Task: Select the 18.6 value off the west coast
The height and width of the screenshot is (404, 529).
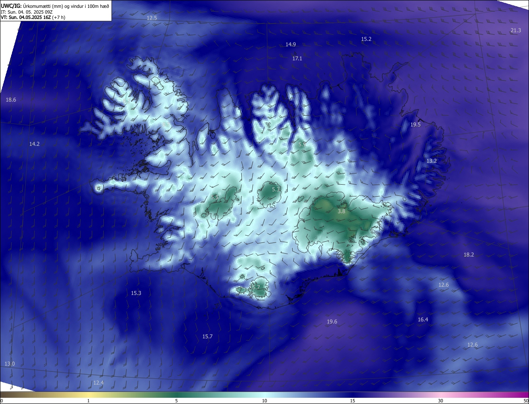Action: (x=11, y=100)
